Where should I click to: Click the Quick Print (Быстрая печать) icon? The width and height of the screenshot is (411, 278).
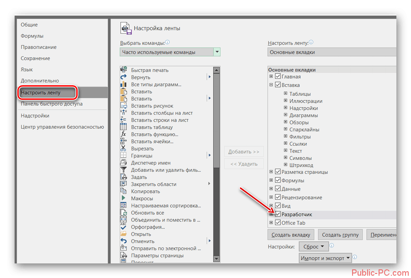(123, 70)
